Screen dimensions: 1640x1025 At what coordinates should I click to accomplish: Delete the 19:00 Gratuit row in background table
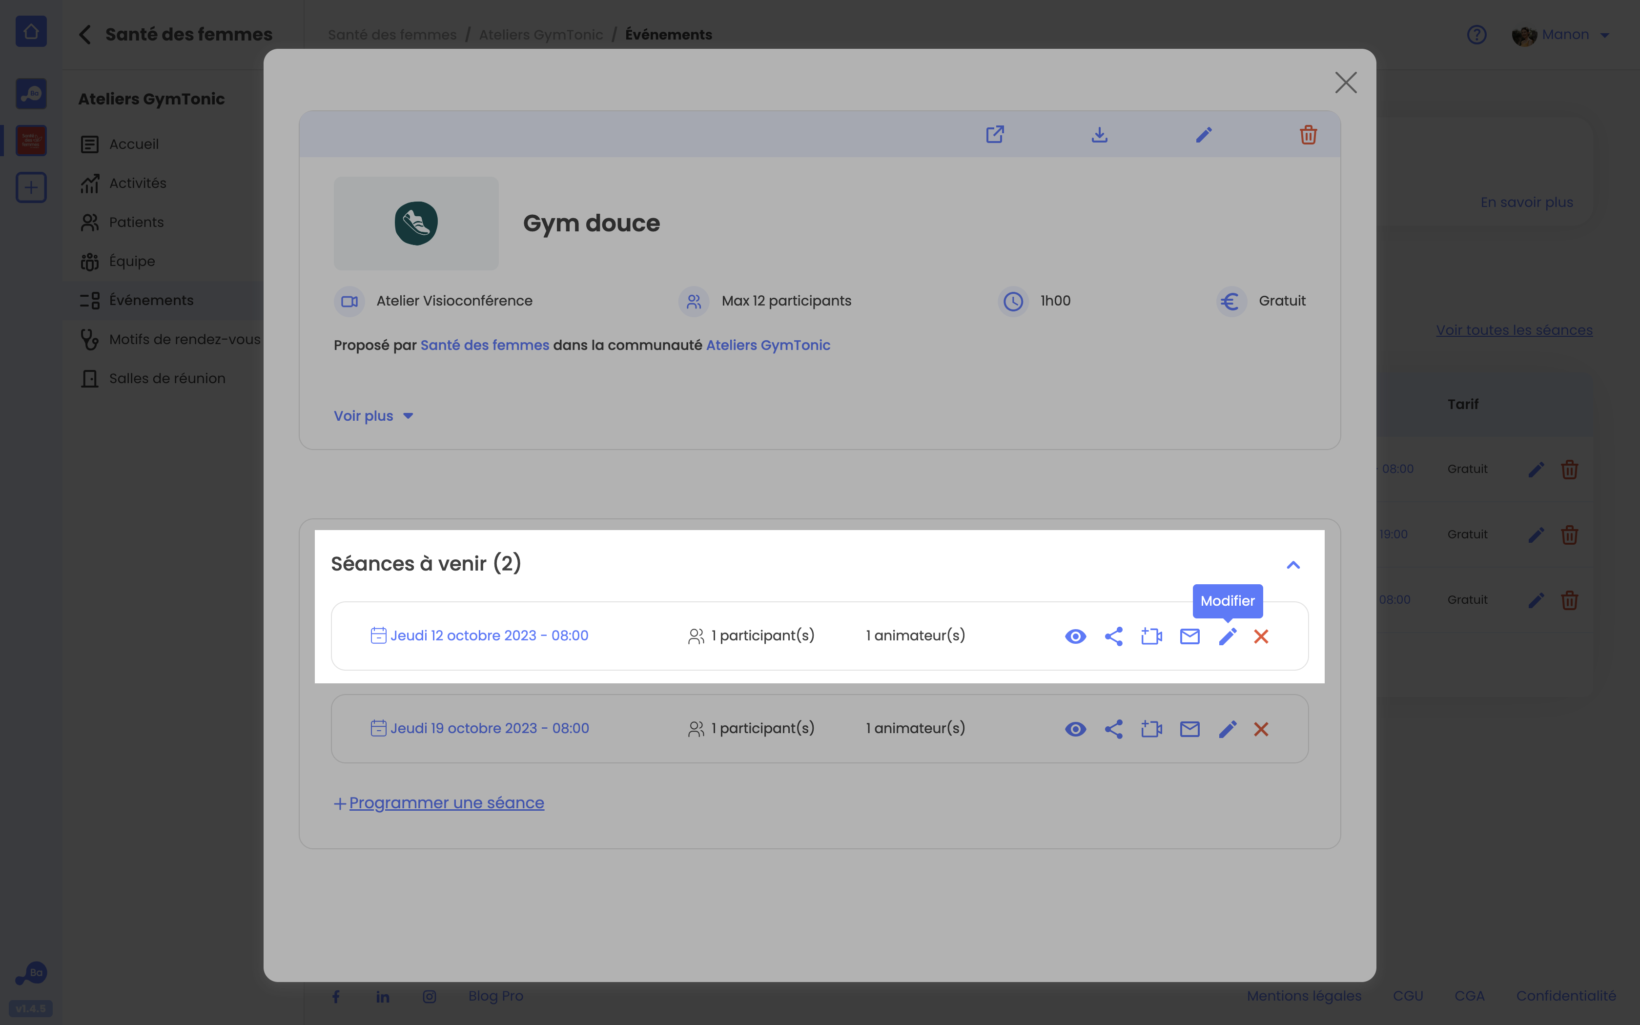[1570, 535]
